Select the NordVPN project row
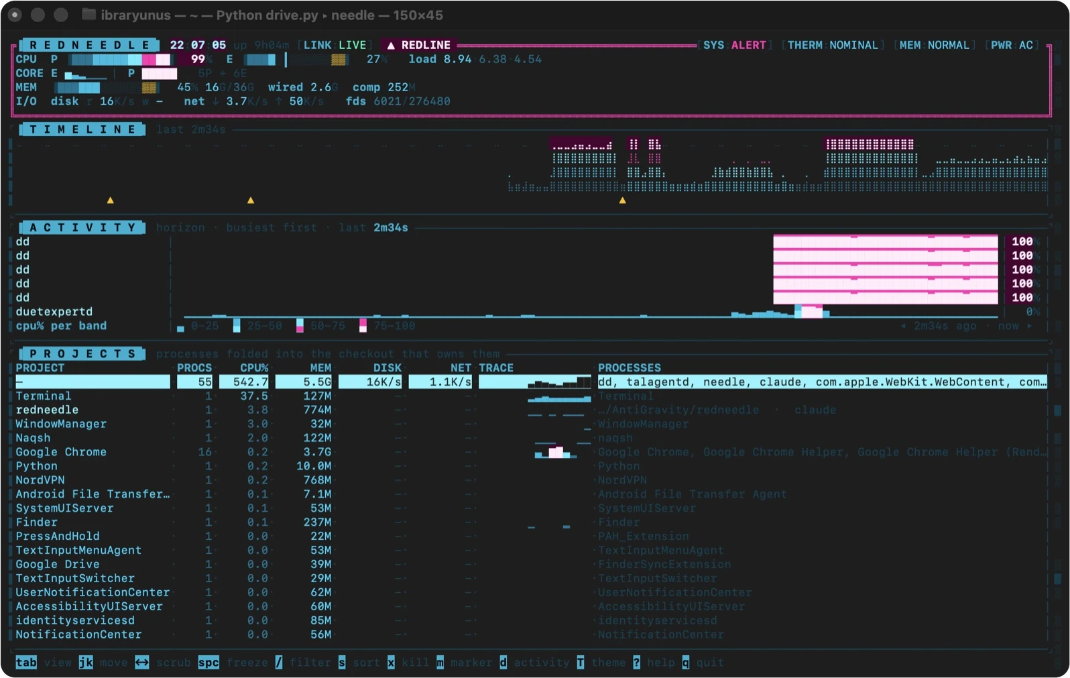Viewport: 1070px width, 678px height. tap(531, 480)
